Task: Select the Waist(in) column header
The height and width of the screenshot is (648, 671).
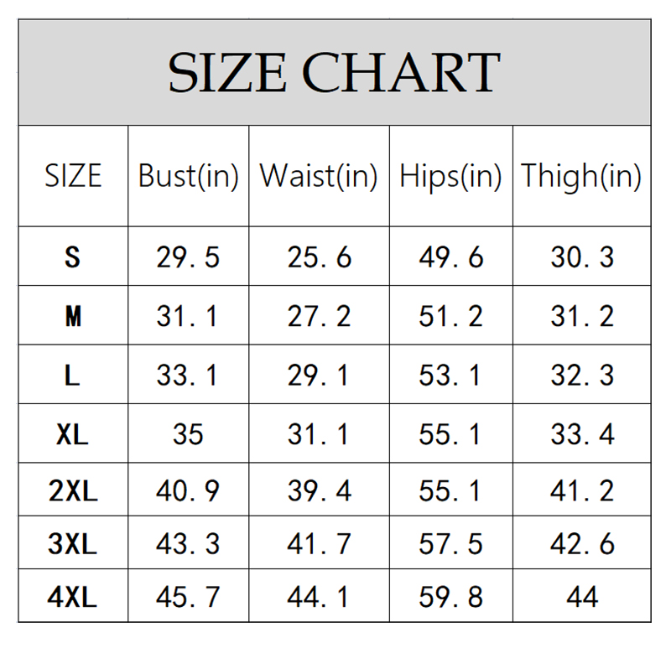Action: pyautogui.click(x=319, y=176)
